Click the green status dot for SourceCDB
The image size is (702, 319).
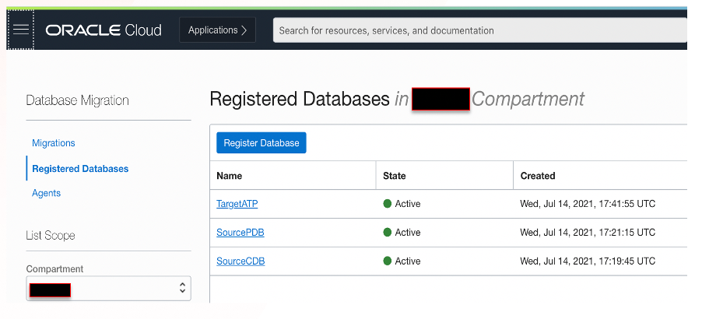tap(388, 261)
